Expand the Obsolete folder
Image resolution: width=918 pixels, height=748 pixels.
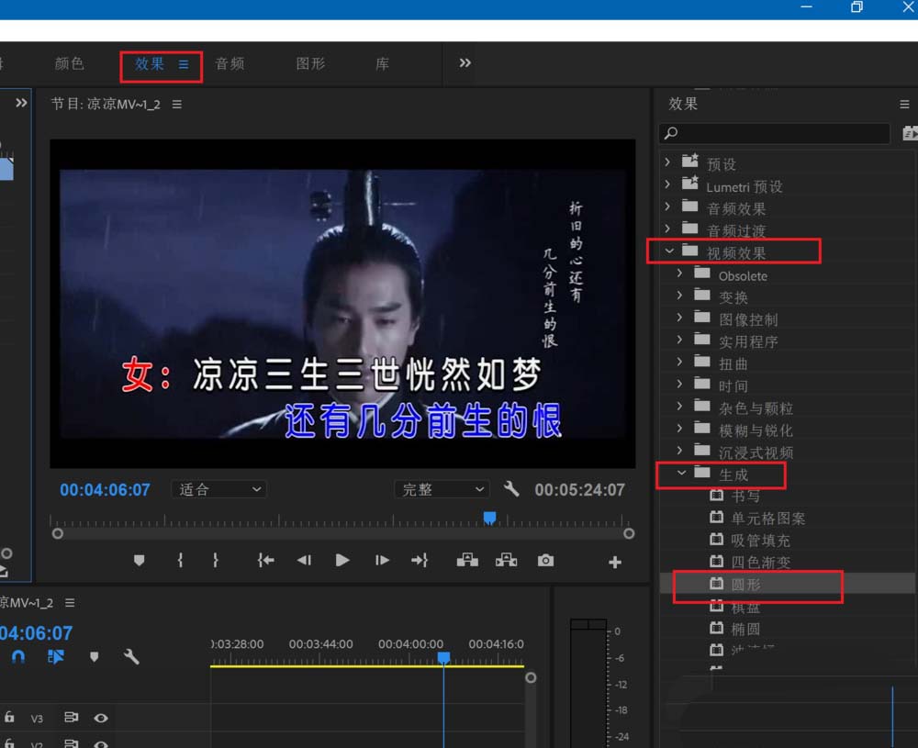click(679, 273)
